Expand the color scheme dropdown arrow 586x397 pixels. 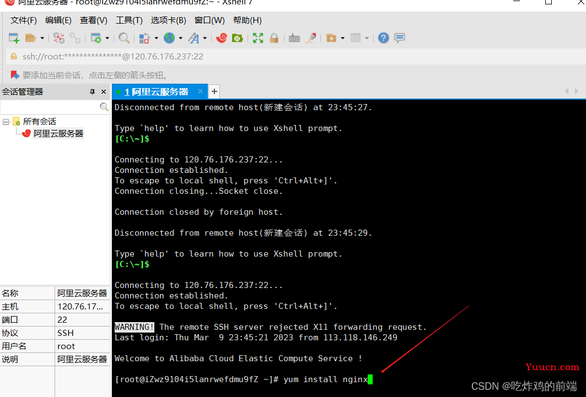(x=156, y=38)
